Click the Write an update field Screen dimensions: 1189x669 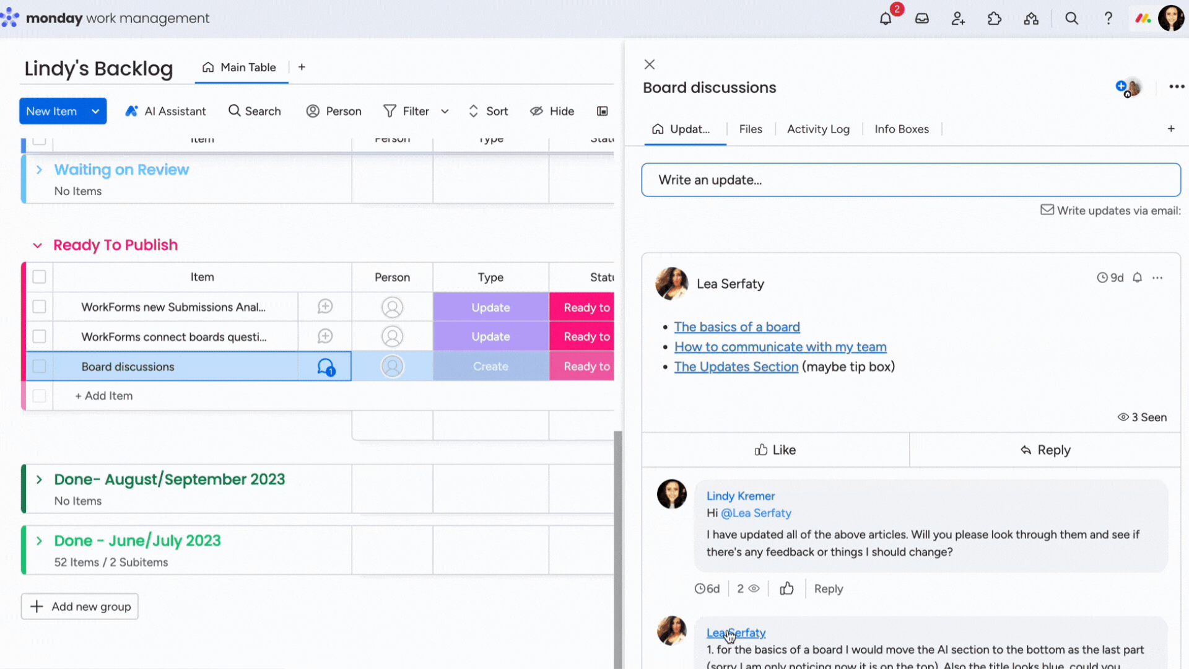click(911, 180)
